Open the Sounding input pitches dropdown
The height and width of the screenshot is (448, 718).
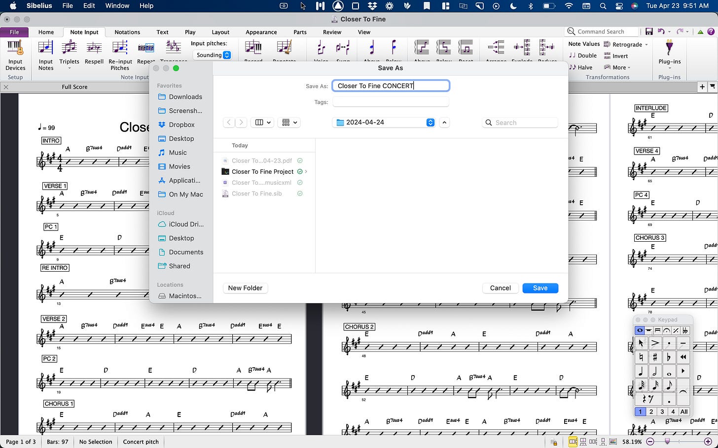(x=212, y=55)
